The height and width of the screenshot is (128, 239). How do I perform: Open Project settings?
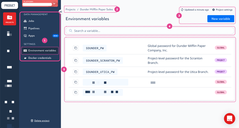point(222,10)
